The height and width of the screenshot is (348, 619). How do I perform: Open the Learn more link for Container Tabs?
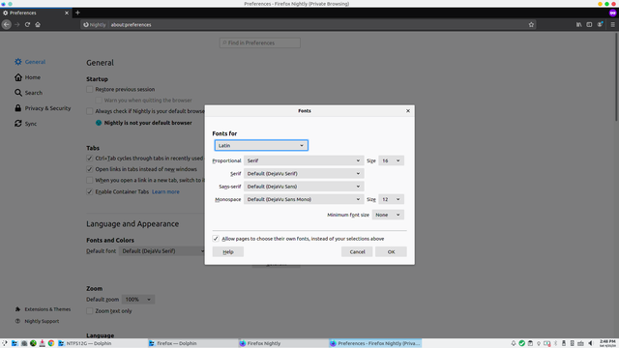pos(165,191)
